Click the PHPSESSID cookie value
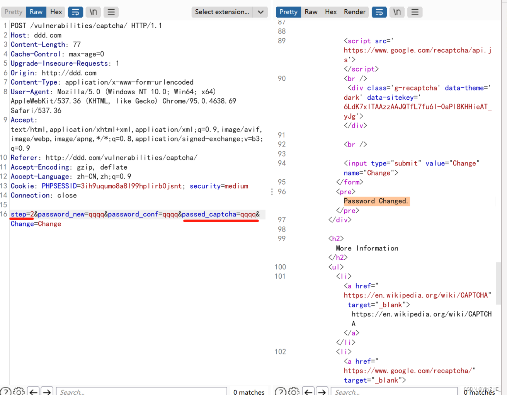This screenshot has height=395, width=507. [131, 186]
